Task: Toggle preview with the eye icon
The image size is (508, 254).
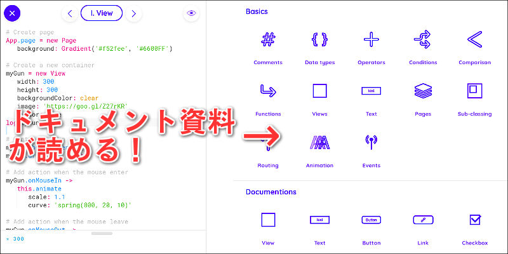Action: 191,13
